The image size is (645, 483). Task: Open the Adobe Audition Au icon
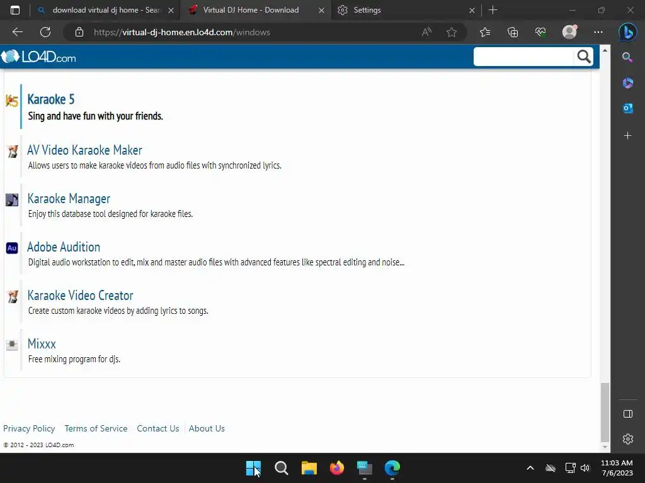[x=12, y=248]
